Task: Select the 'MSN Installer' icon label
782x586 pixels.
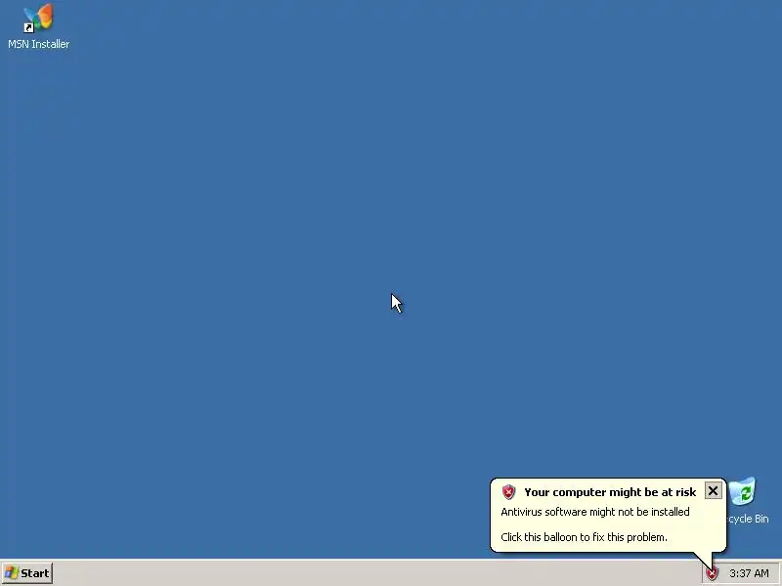Action: 38,44
